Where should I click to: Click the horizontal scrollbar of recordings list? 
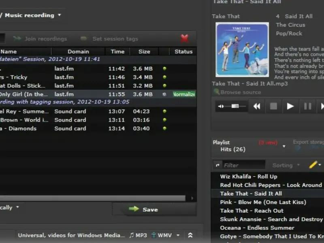pos(93,198)
